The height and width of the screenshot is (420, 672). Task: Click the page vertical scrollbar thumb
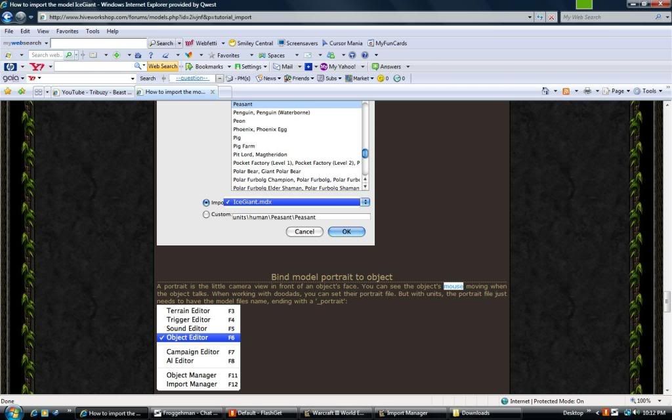[667, 302]
